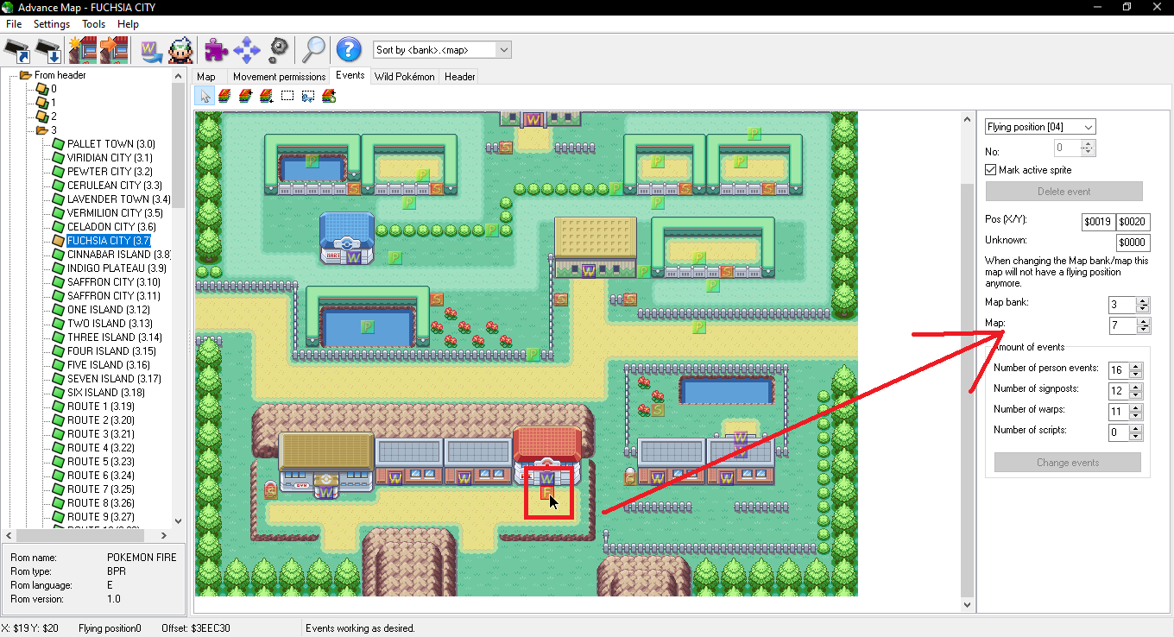Click the magnifying glass toolbar icon

(312, 50)
